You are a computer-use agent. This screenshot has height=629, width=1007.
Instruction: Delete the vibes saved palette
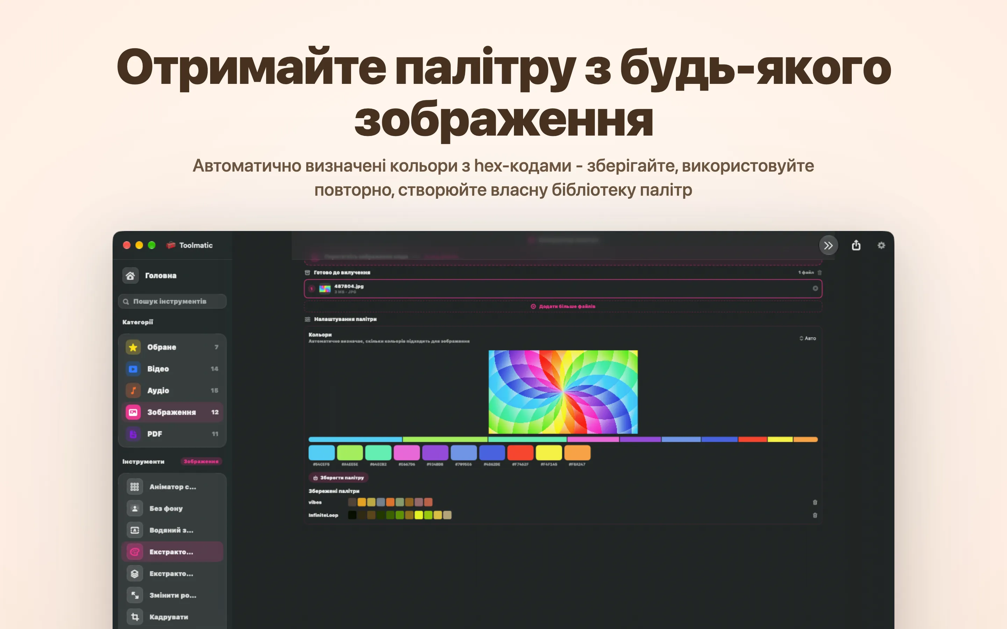[x=815, y=502]
